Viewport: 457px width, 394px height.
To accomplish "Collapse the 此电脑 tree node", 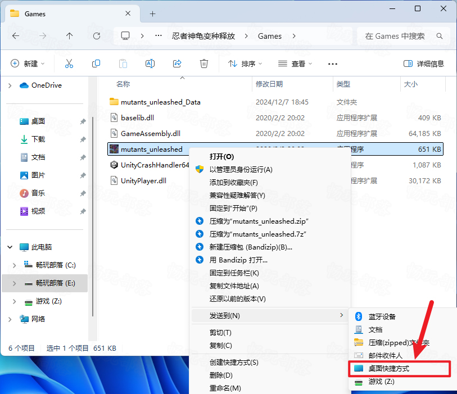I will (x=10, y=247).
